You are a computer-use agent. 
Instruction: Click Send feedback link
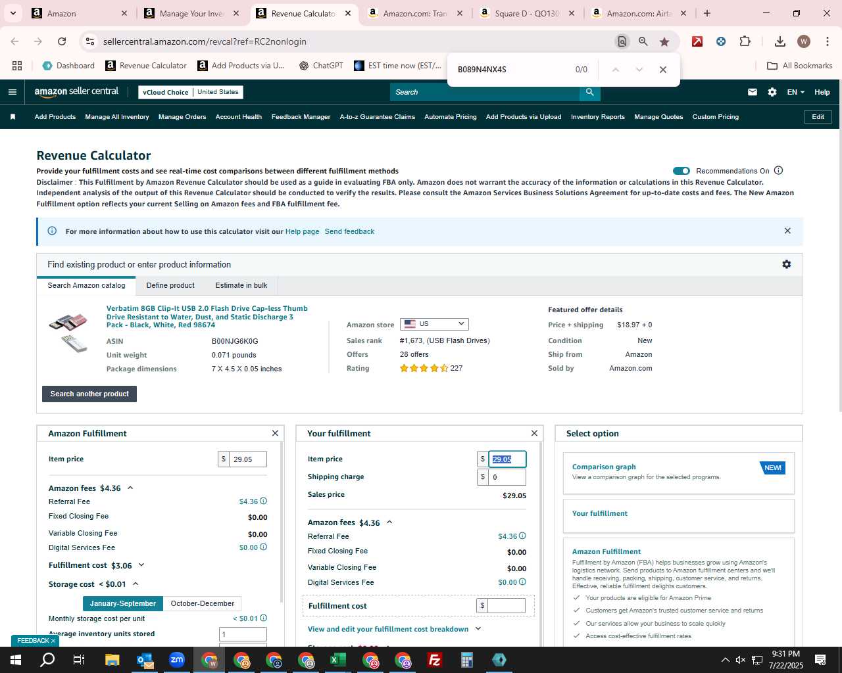point(349,231)
